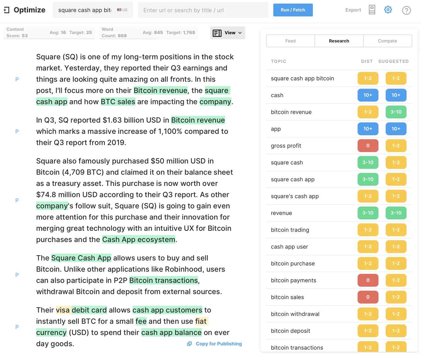Click the View layout icon
This screenshot has height=355, width=421.
(217, 33)
